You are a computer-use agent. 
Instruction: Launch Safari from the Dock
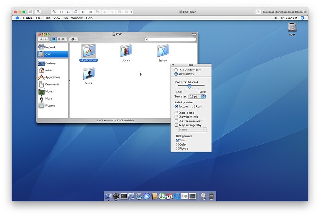point(139,196)
